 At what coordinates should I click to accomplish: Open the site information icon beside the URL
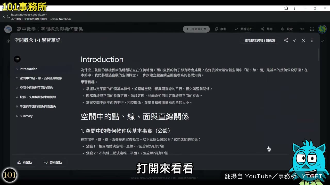[x=9, y=16]
